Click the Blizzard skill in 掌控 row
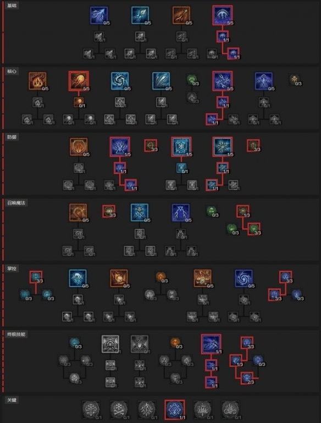This screenshot has height=423, width=321. (x=78, y=278)
